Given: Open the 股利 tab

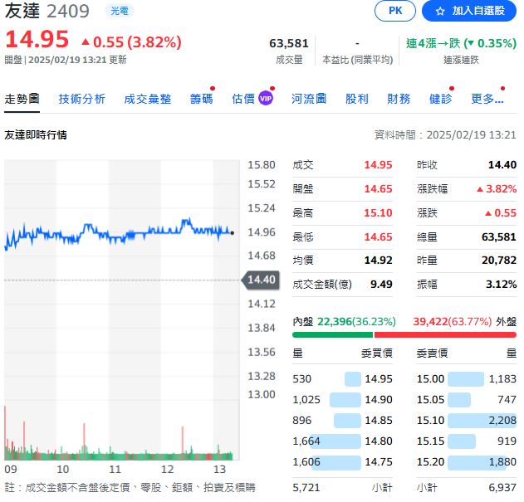Looking at the screenshot, I should (356, 99).
